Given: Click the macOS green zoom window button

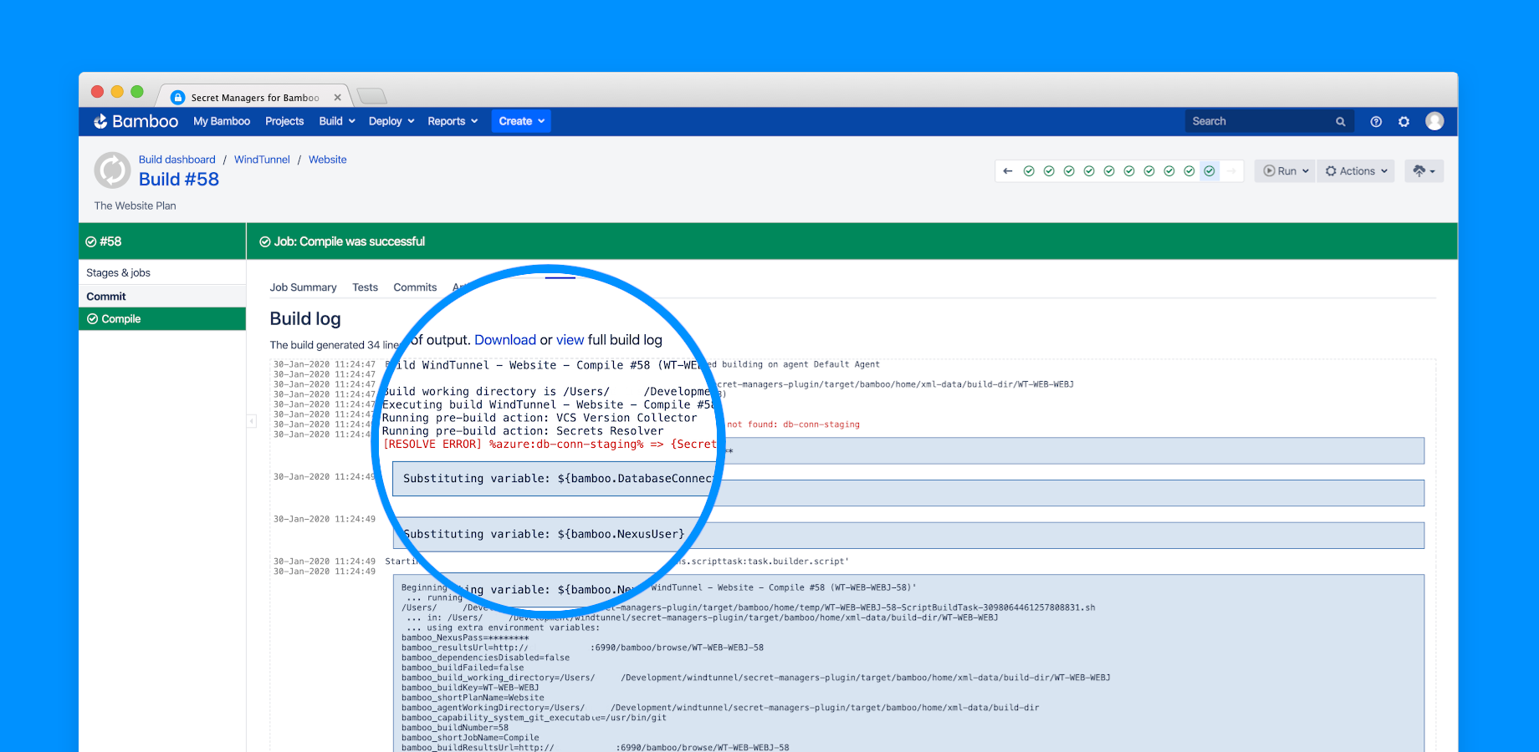Looking at the screenshot, I should pyautogui.click(x=137, y=92).
